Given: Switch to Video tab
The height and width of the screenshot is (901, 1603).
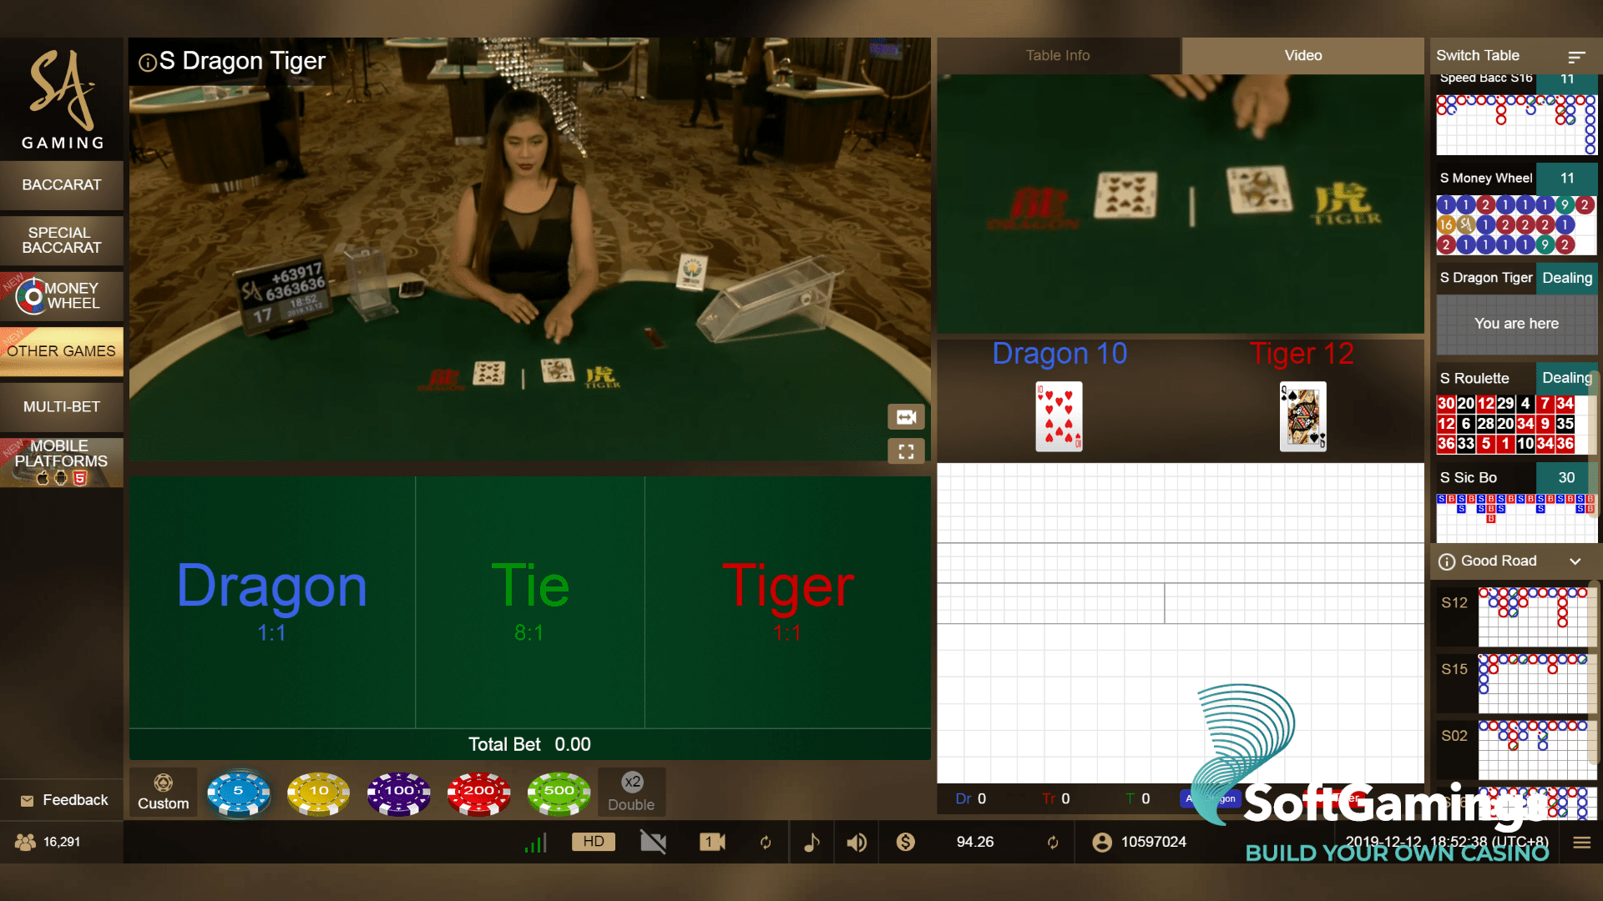Looking at the screenshot, I should pos(1302,55).
